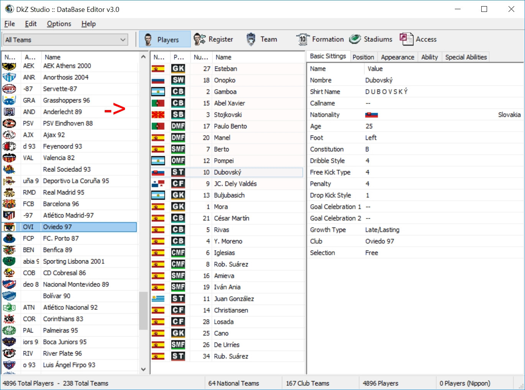
Task: Open the Access section
Action: tap(418, 39)
